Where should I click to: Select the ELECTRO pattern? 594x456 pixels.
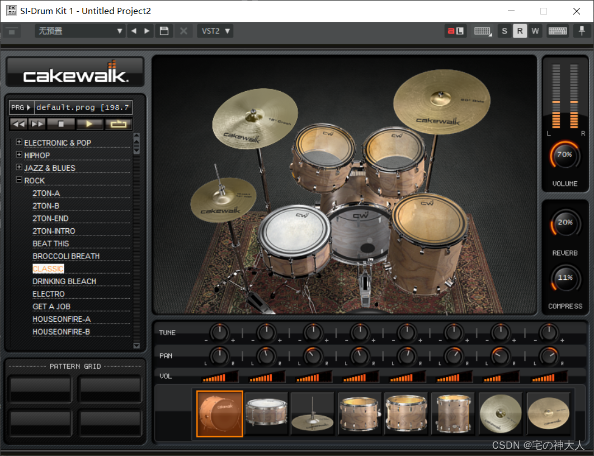coord(49,294)
